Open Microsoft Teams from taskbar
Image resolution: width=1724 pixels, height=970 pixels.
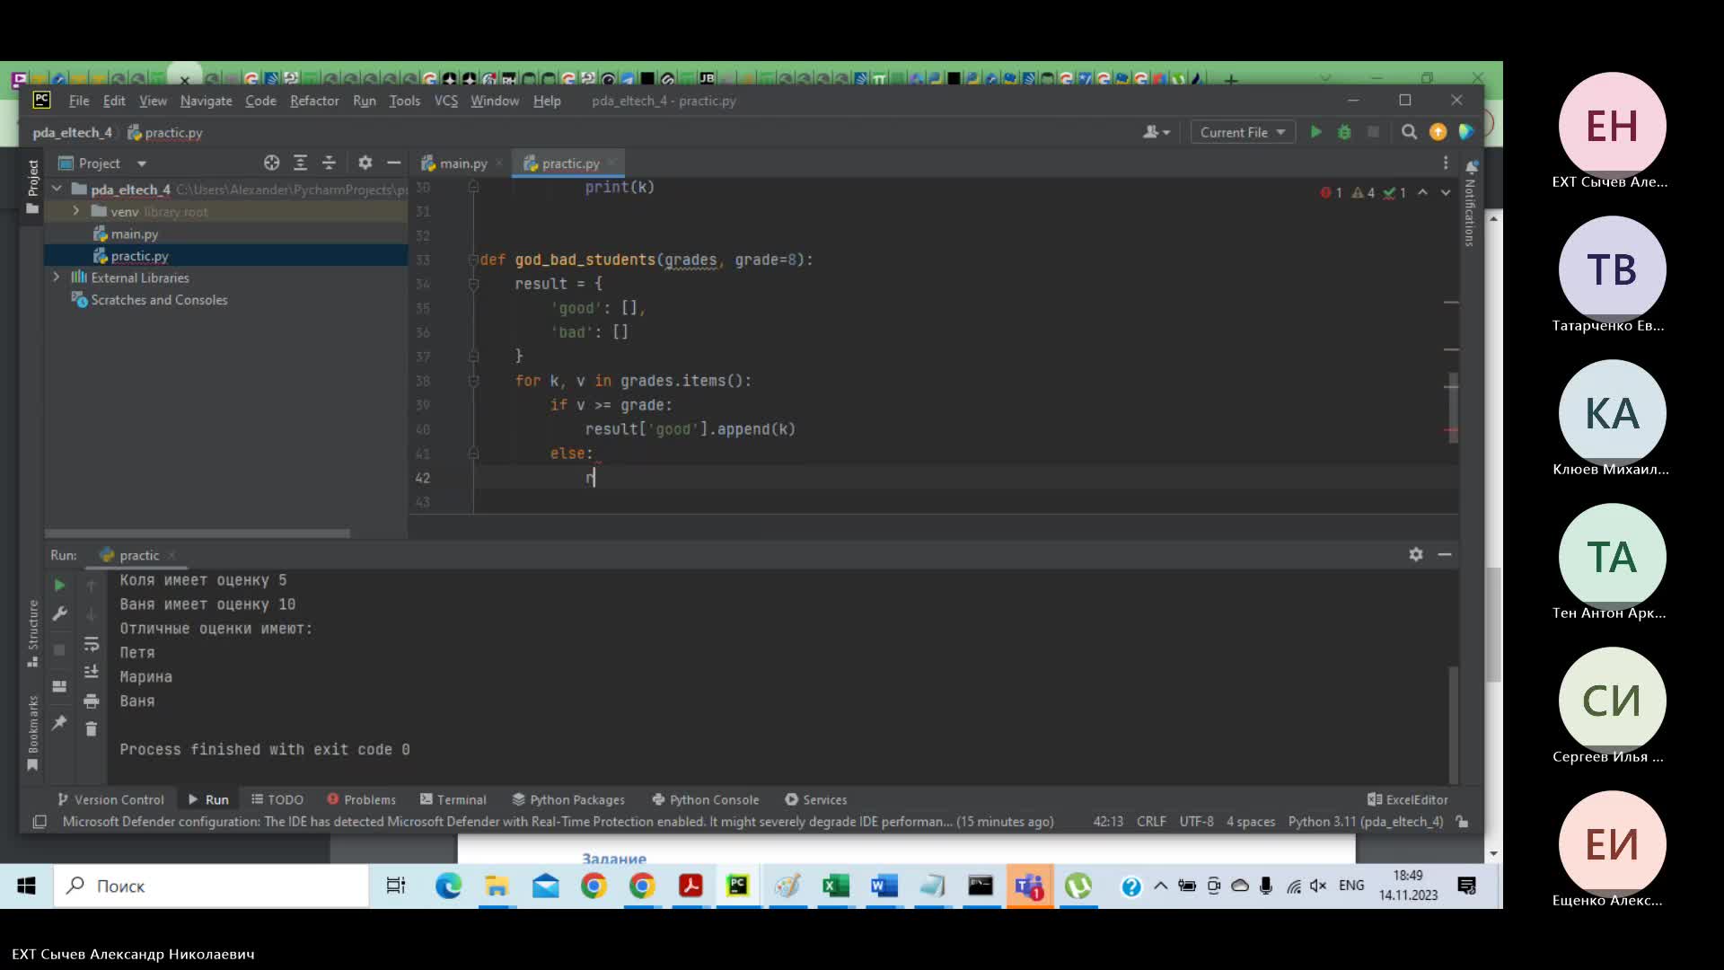coord(1029,886)
